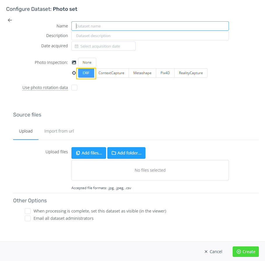This screenshot has height=261, width=265.
Task: Enable Use photo rotation data
Action: pos(74,88)
